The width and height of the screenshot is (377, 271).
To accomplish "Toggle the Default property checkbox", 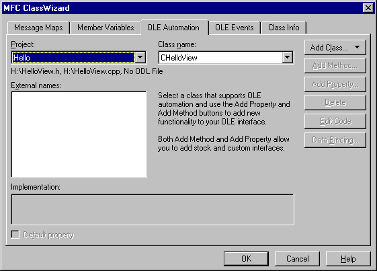I will pyautogui.click(x=15, y=235).
